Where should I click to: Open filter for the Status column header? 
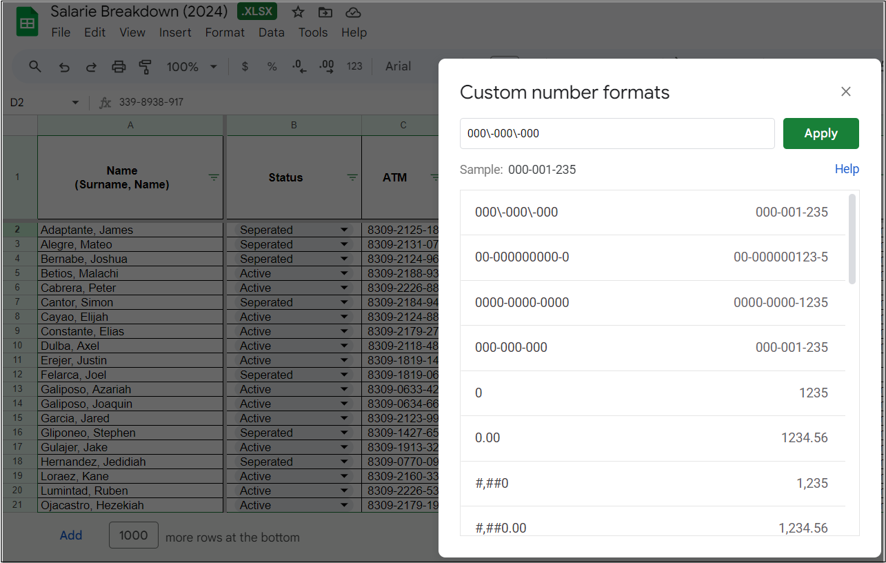[352, 177]
